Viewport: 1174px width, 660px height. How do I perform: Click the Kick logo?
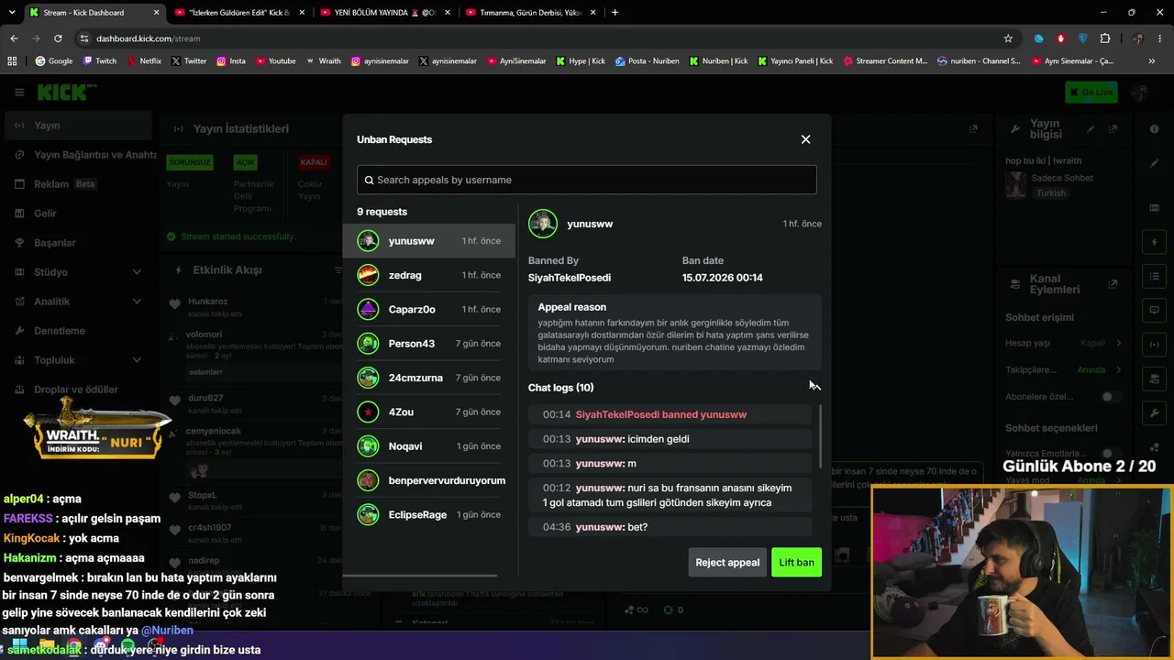[x=64, y=92]
